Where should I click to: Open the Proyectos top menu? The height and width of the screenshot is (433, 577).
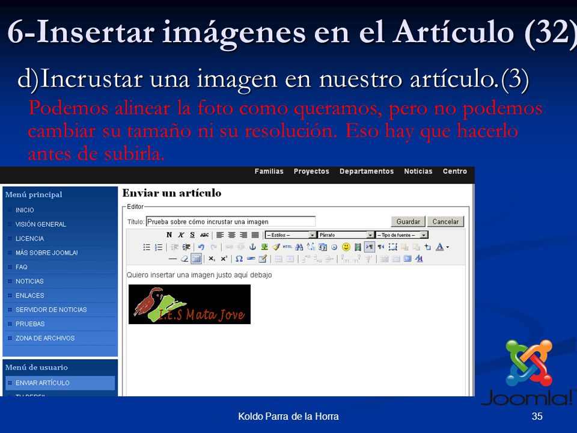pyautogui.click(x=311, y=171)
